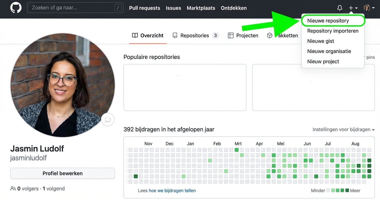Switch to the Repositories tab
This screenshot has height=200, width=380.
(x=195, y=35)
